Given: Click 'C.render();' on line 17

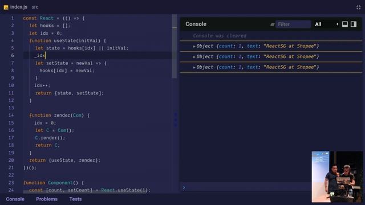Looking at the screenshot, I should [50, 138].
